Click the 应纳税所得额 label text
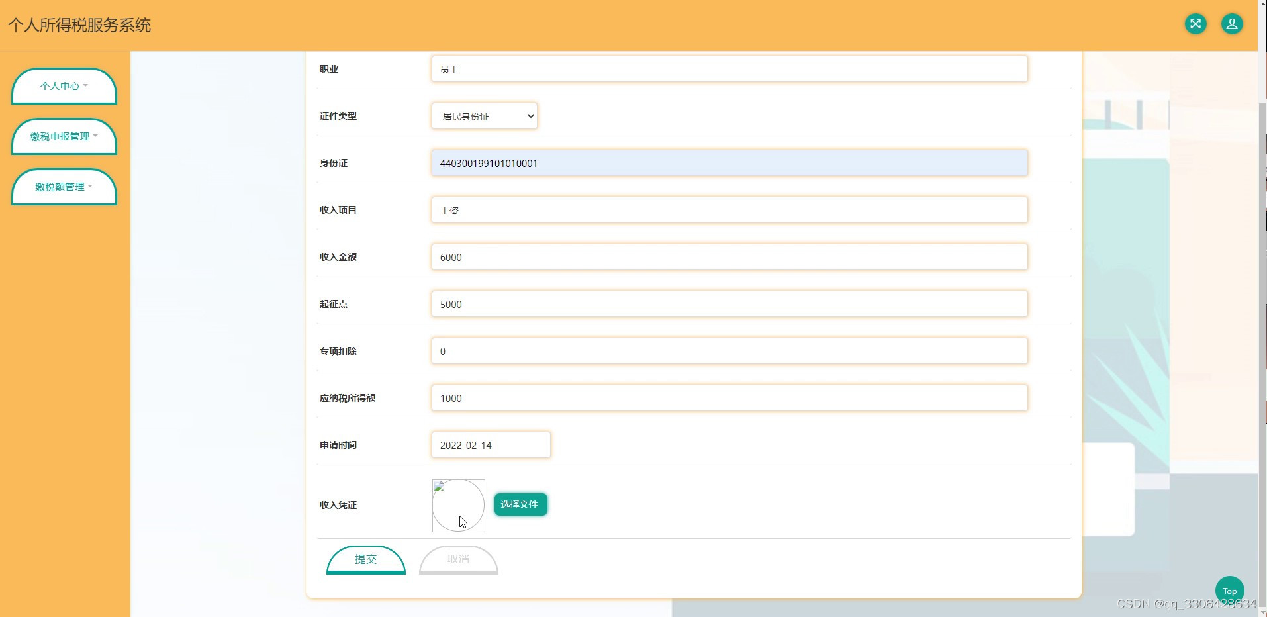The width and height of the screenshot is (1267, 617). point(348,398)
